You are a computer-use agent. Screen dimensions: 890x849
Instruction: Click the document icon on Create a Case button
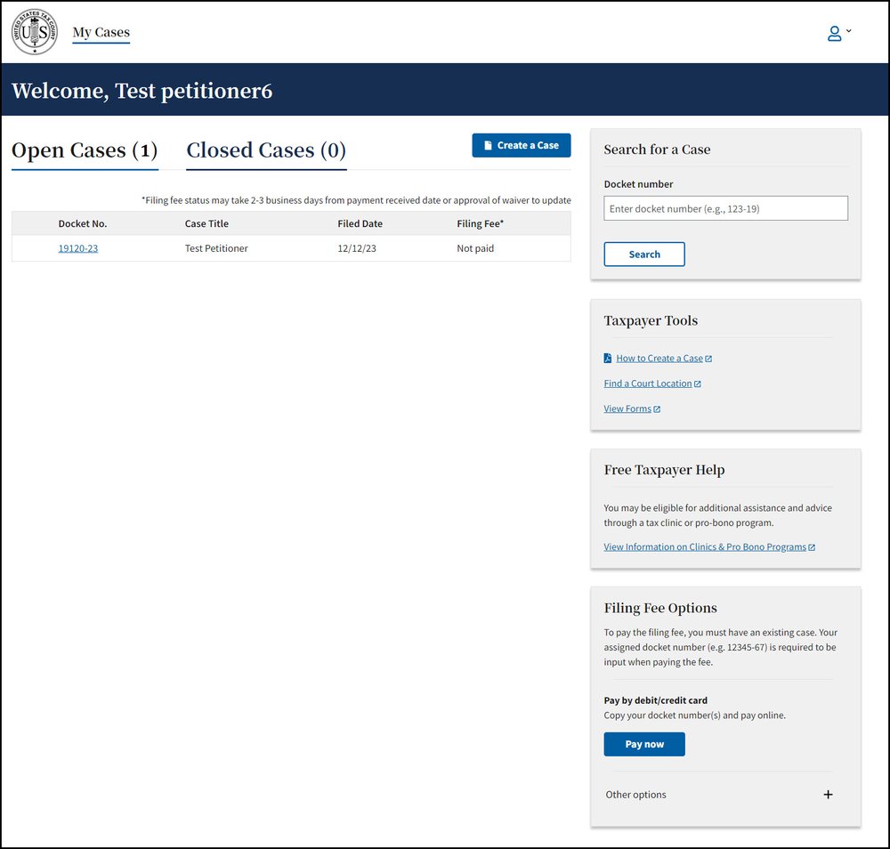click(488, 144)
